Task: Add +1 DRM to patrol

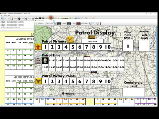Action: tap(62, 23)
